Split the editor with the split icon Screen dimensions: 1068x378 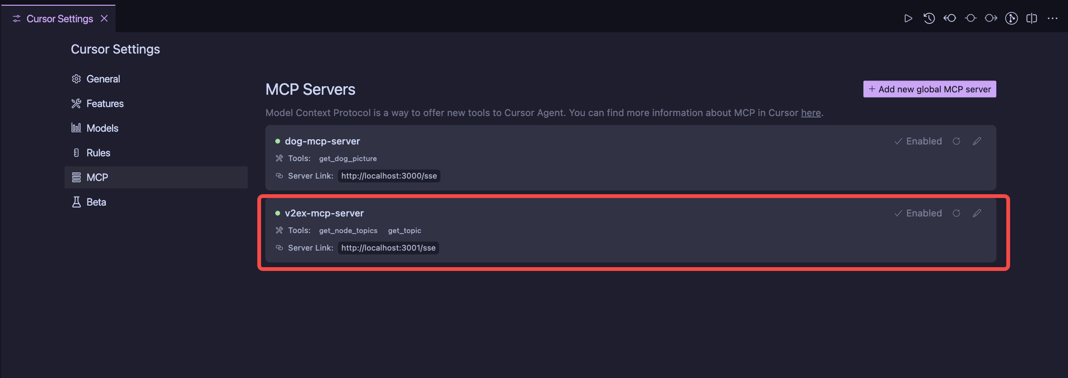click(1031, 18)
